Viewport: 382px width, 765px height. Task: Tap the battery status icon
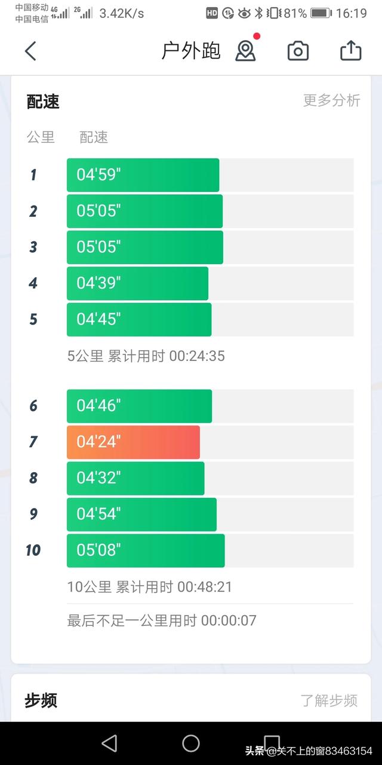coord(321,13)
